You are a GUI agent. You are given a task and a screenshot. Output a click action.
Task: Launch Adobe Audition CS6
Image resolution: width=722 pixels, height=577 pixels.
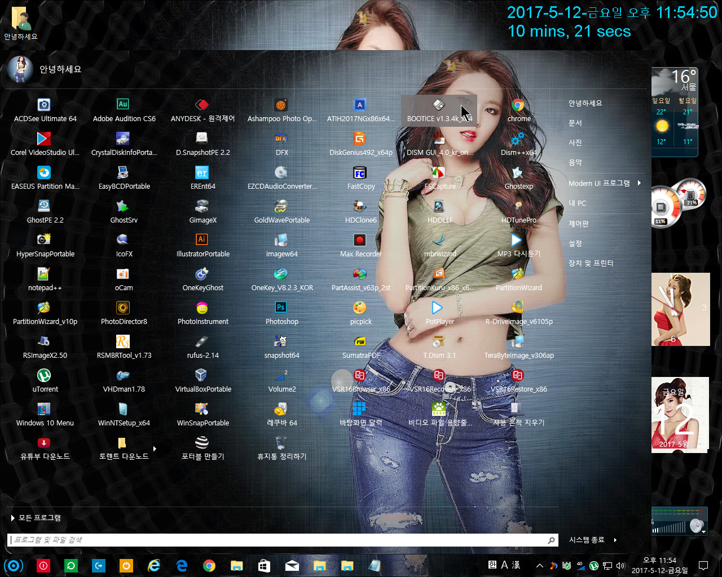point(124,110)
